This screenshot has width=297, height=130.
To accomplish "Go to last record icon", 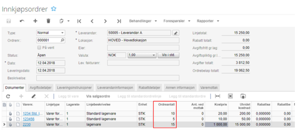I will [119, 21].
